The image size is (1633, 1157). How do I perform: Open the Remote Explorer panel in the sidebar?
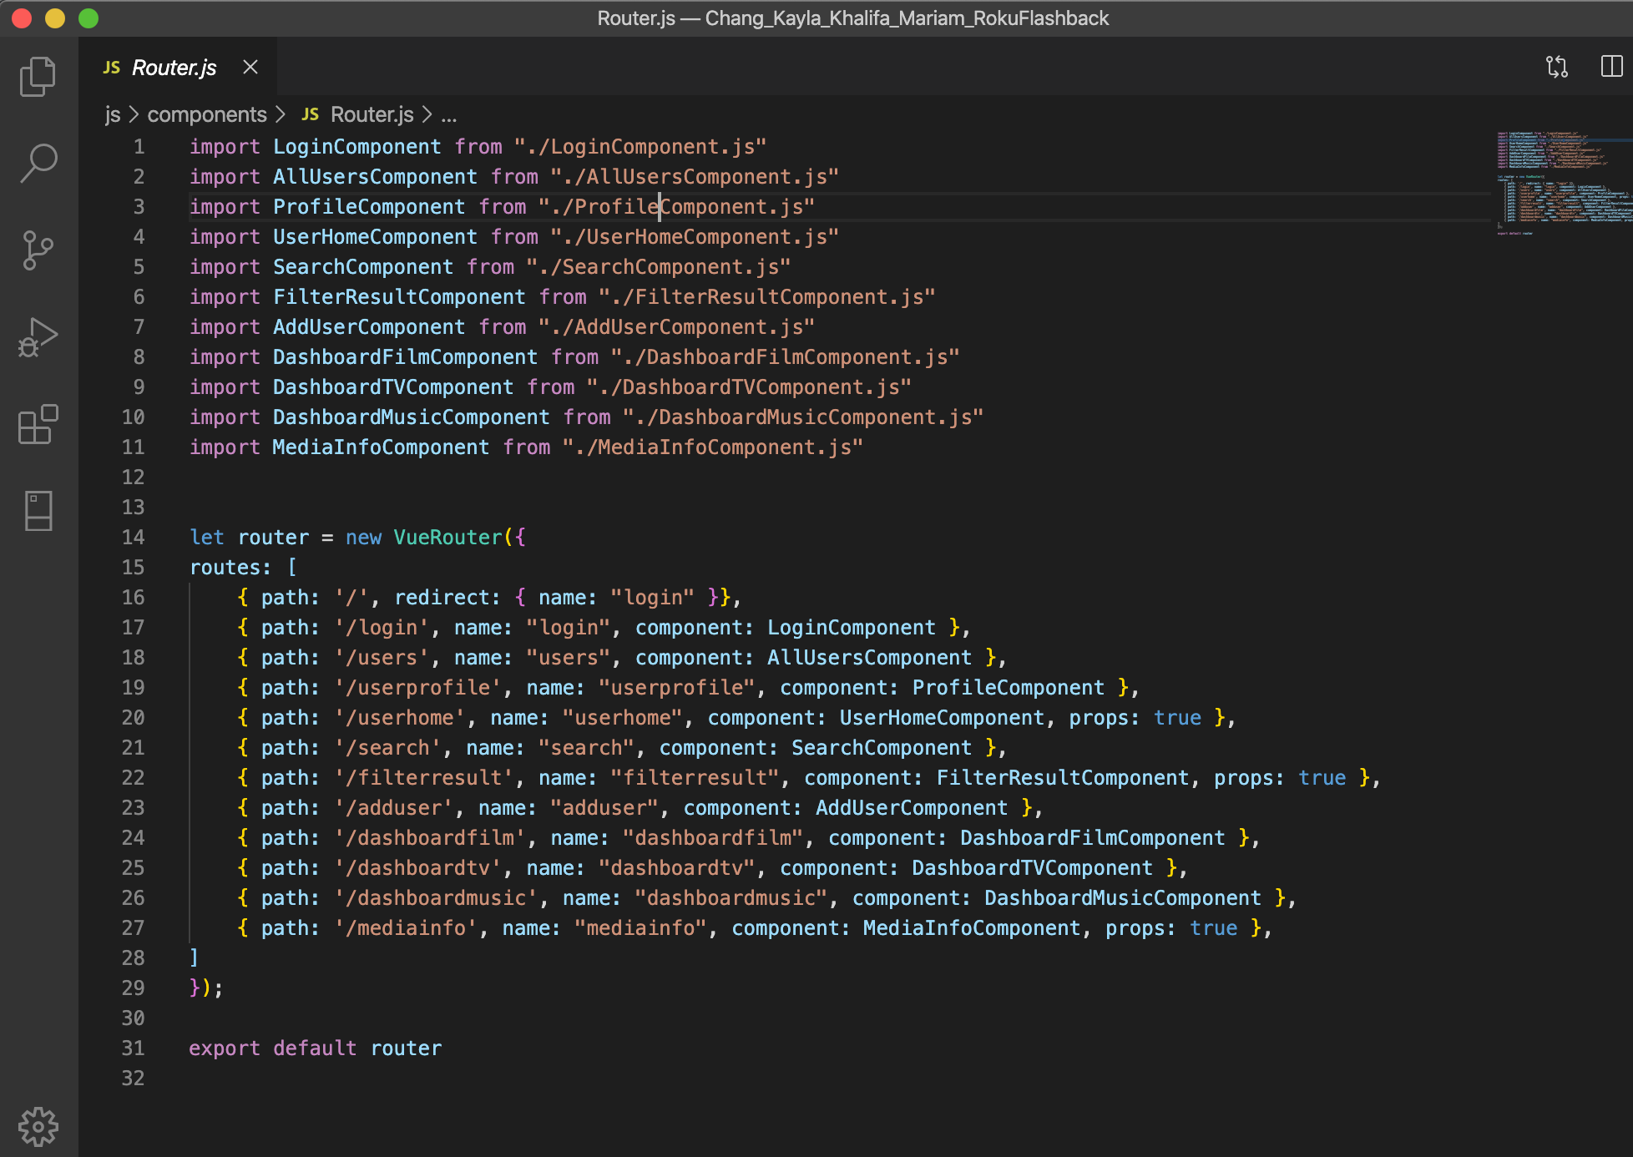point(37,511)
